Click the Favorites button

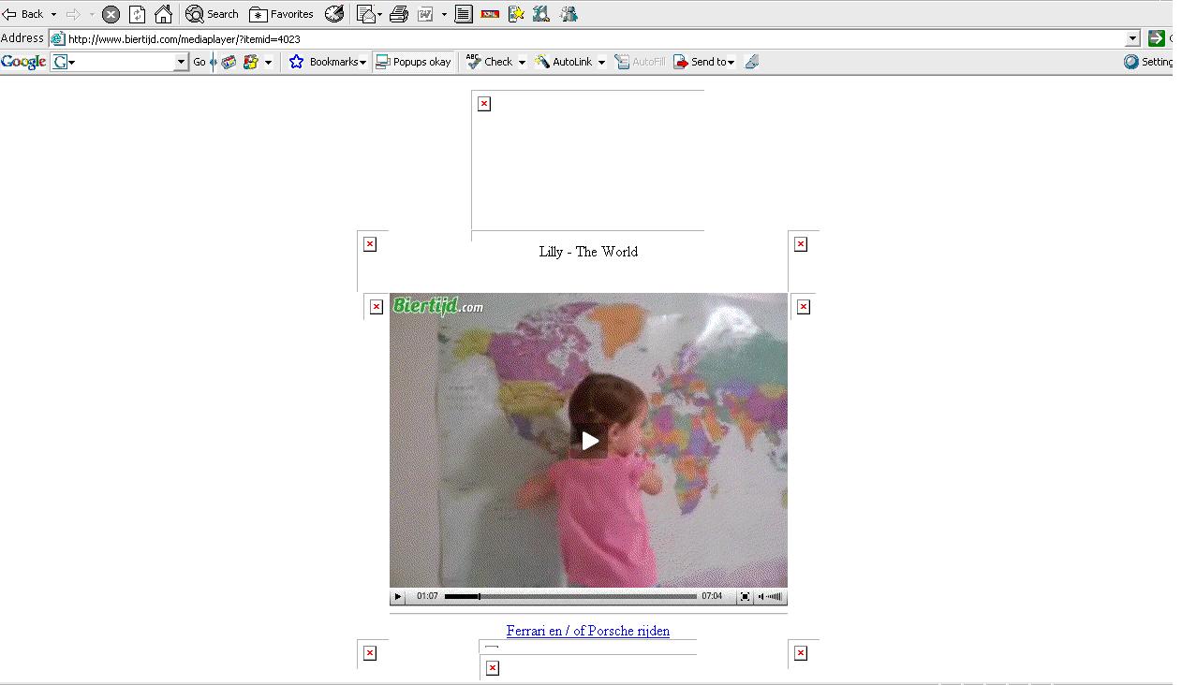pyautogui.click(x=282, y=14)
